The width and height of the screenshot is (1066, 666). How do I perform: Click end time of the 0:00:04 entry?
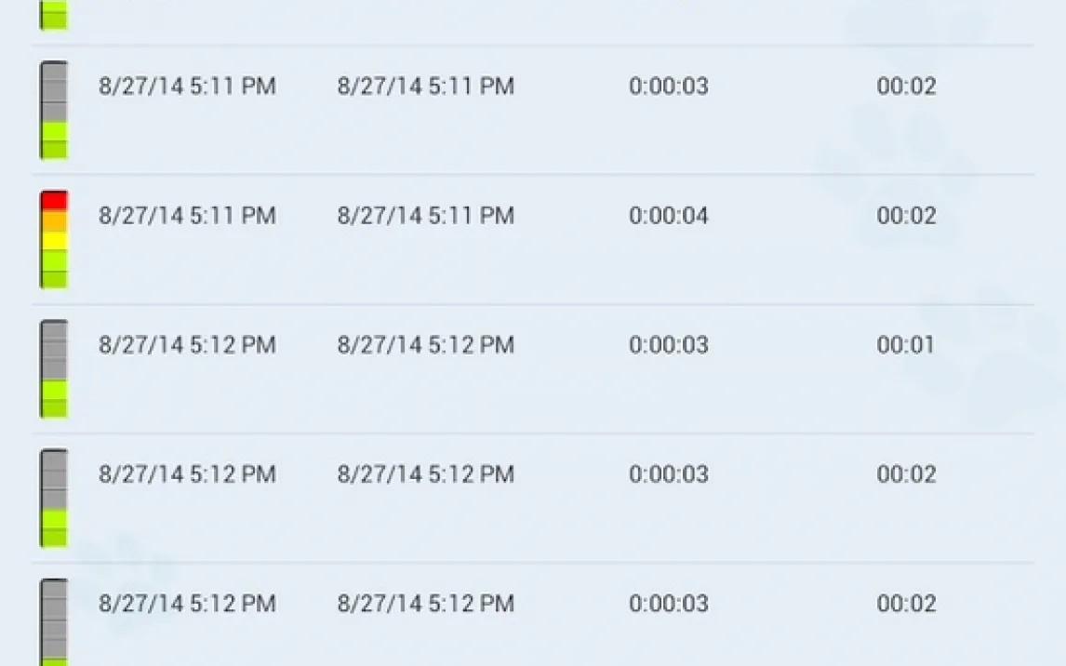click(x=425, y=216)
